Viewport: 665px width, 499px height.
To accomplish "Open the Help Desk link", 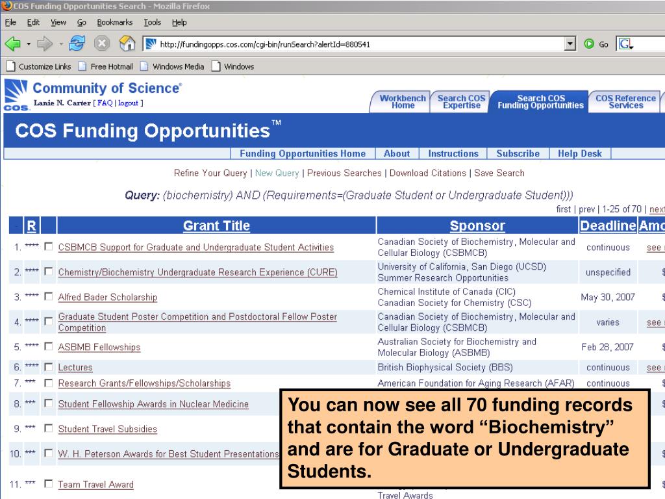I will click(x=580, y=153).
